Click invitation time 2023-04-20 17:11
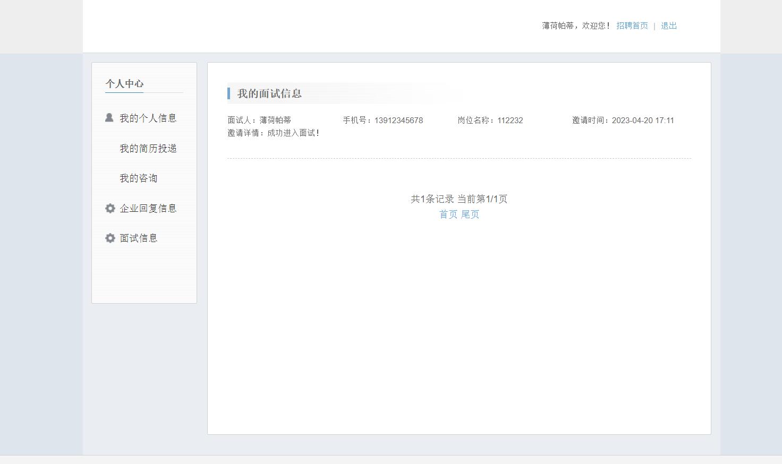 (643, 120)
